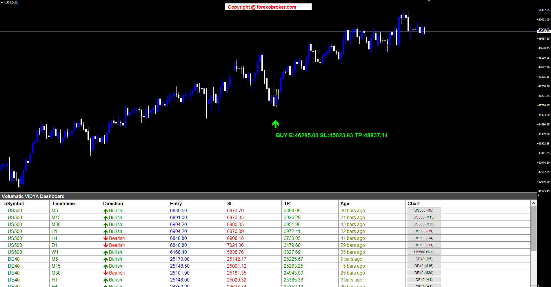
Task: Open the US500 (M15) chart button
Action: tap(424, 217)
